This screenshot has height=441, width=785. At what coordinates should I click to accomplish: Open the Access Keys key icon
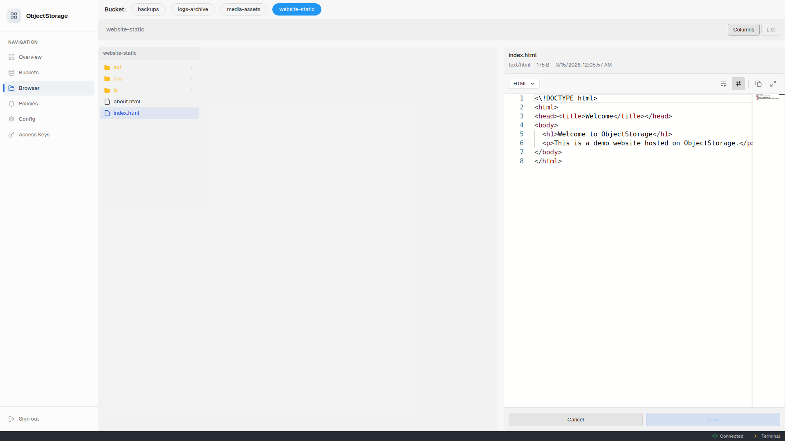coord(11,135)
